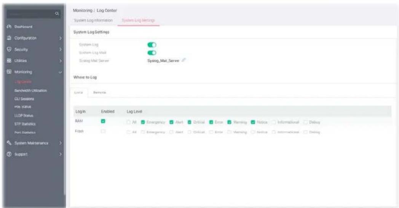The width and height of the screenshot is (399, 208).
Task: Open the Dashboard page
Action: point(23,27)
